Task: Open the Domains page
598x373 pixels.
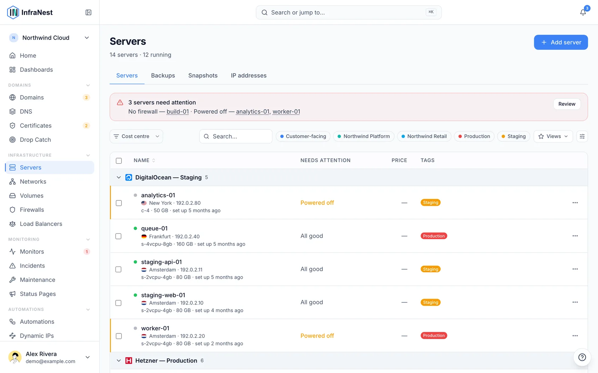Action: pos(50,97)
